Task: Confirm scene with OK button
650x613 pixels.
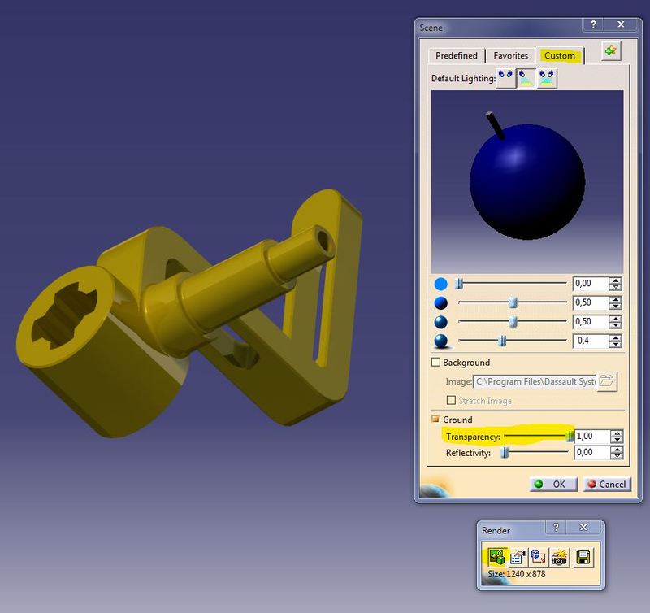Action: pyautogui.click(x=551, y=484)
